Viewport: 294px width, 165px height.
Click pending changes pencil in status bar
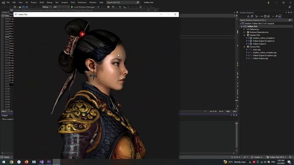[246, 157]
